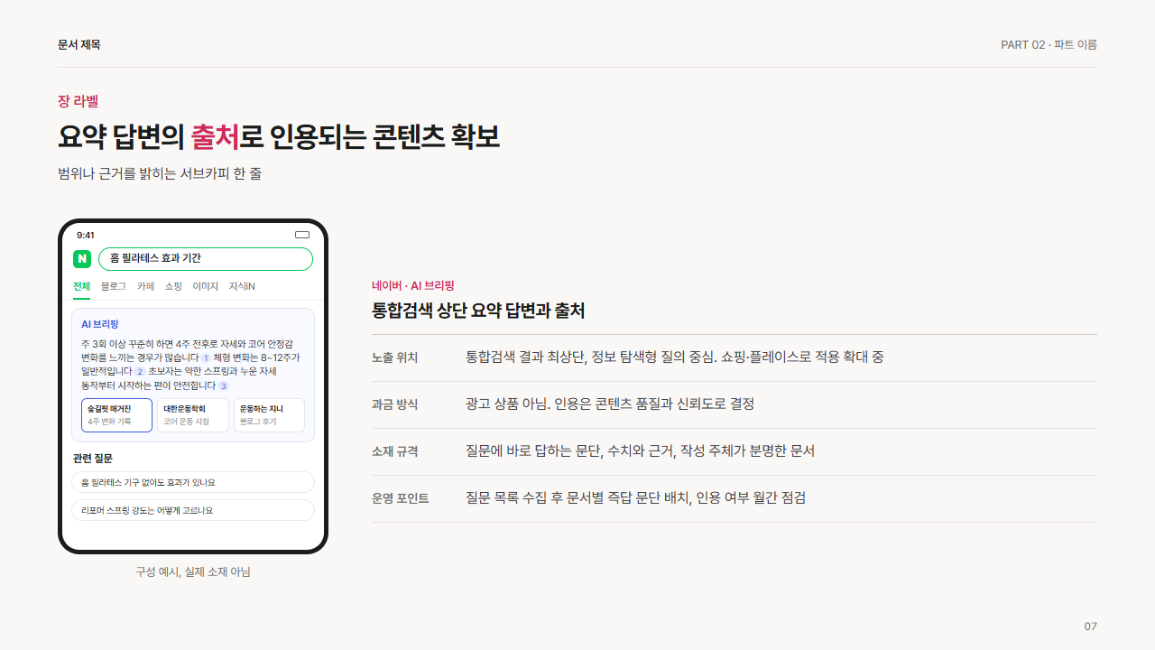Open the 대한운동학회 source card
Screen dimensions: 1155x650
pos(193,415)
